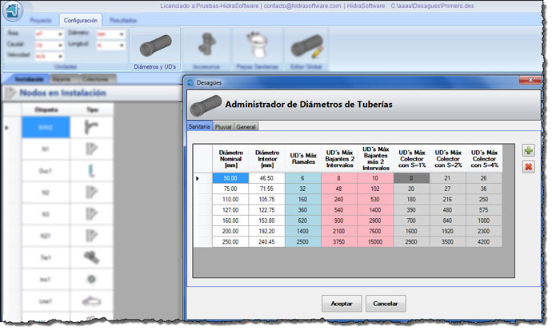Image resolution: width=552 pixels, height=330 pixels.
Task: Switch to the General tab in dialog
Action: pyautogui.click(x=246, y=126)
